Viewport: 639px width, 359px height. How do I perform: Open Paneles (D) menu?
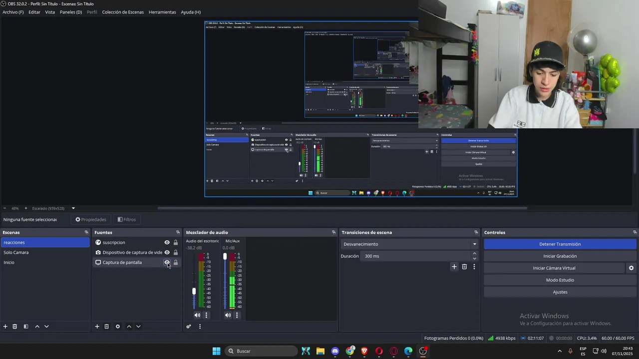(71, 12)
